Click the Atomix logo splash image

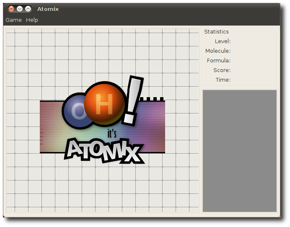coord(102,120)
